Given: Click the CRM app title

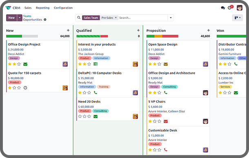Looking at the screenshot, I should 16,8.
